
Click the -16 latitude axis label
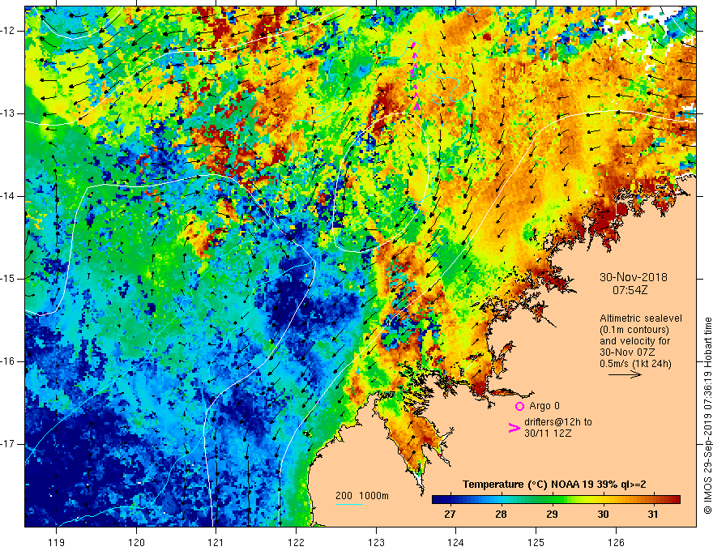pyautogui.click(x=9, y=361)
